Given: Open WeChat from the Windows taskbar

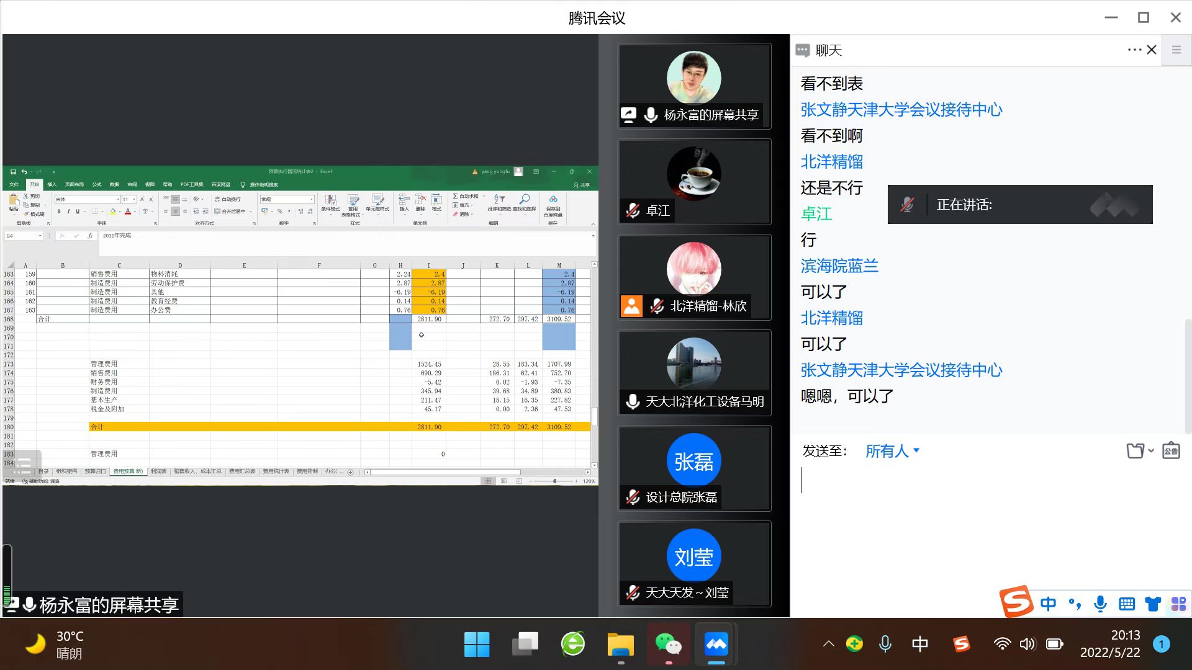Looking at the screenshot, I should (x=669, y=645).
